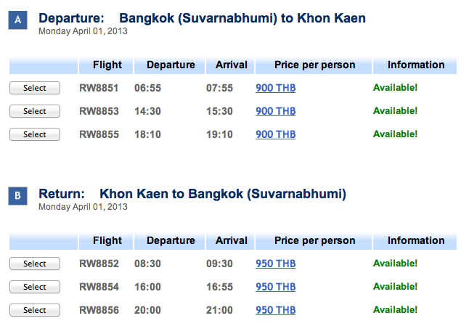The height and width of the screenshot is (334, 469).
Task: Click the blue A departure section icon
Action: 17,20
